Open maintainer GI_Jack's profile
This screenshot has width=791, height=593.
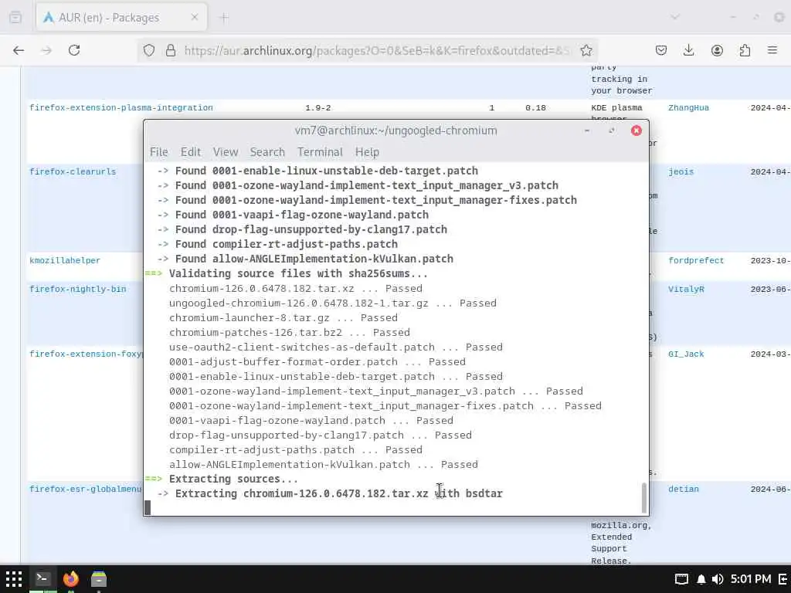click(686, 354)
